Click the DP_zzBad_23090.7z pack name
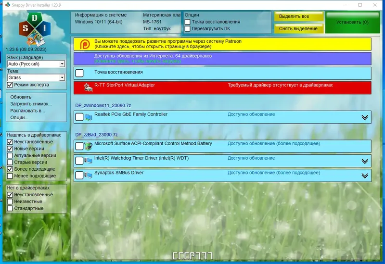Screen dimensions: 385x264 coord(97,135)
